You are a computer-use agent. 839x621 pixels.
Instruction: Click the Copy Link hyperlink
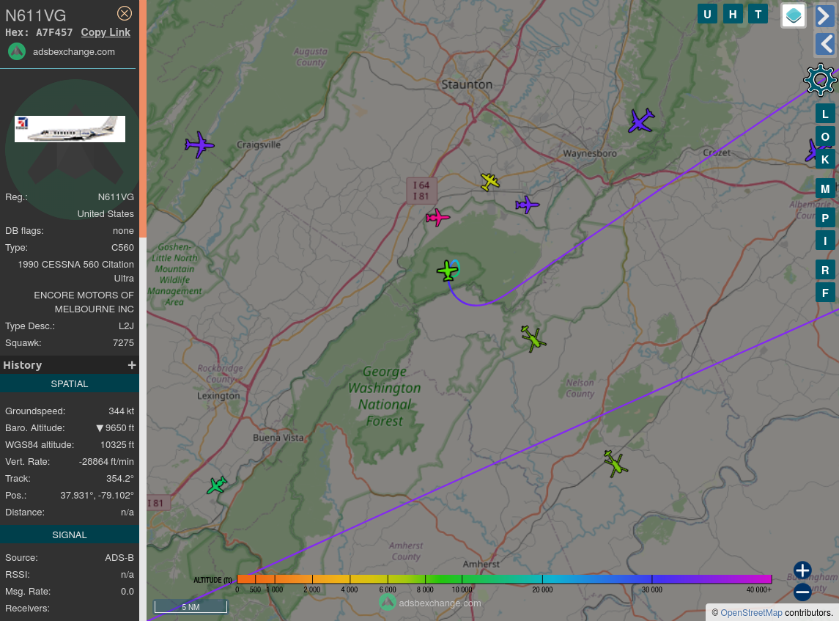(x=106, y=32)
